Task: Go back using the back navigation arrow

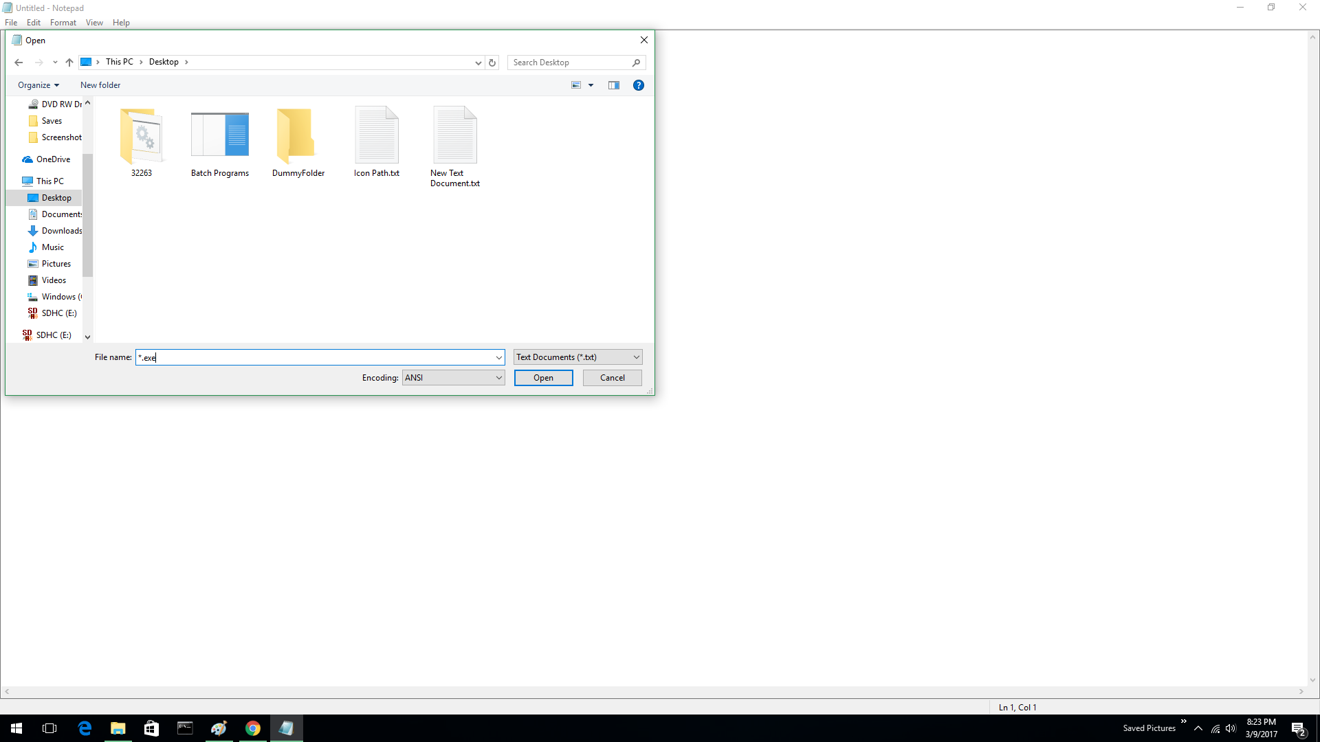Action: coord(19,63)
